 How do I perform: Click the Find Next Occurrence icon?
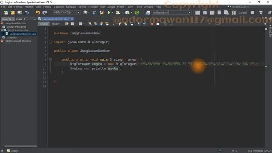[x=101, y=24]
